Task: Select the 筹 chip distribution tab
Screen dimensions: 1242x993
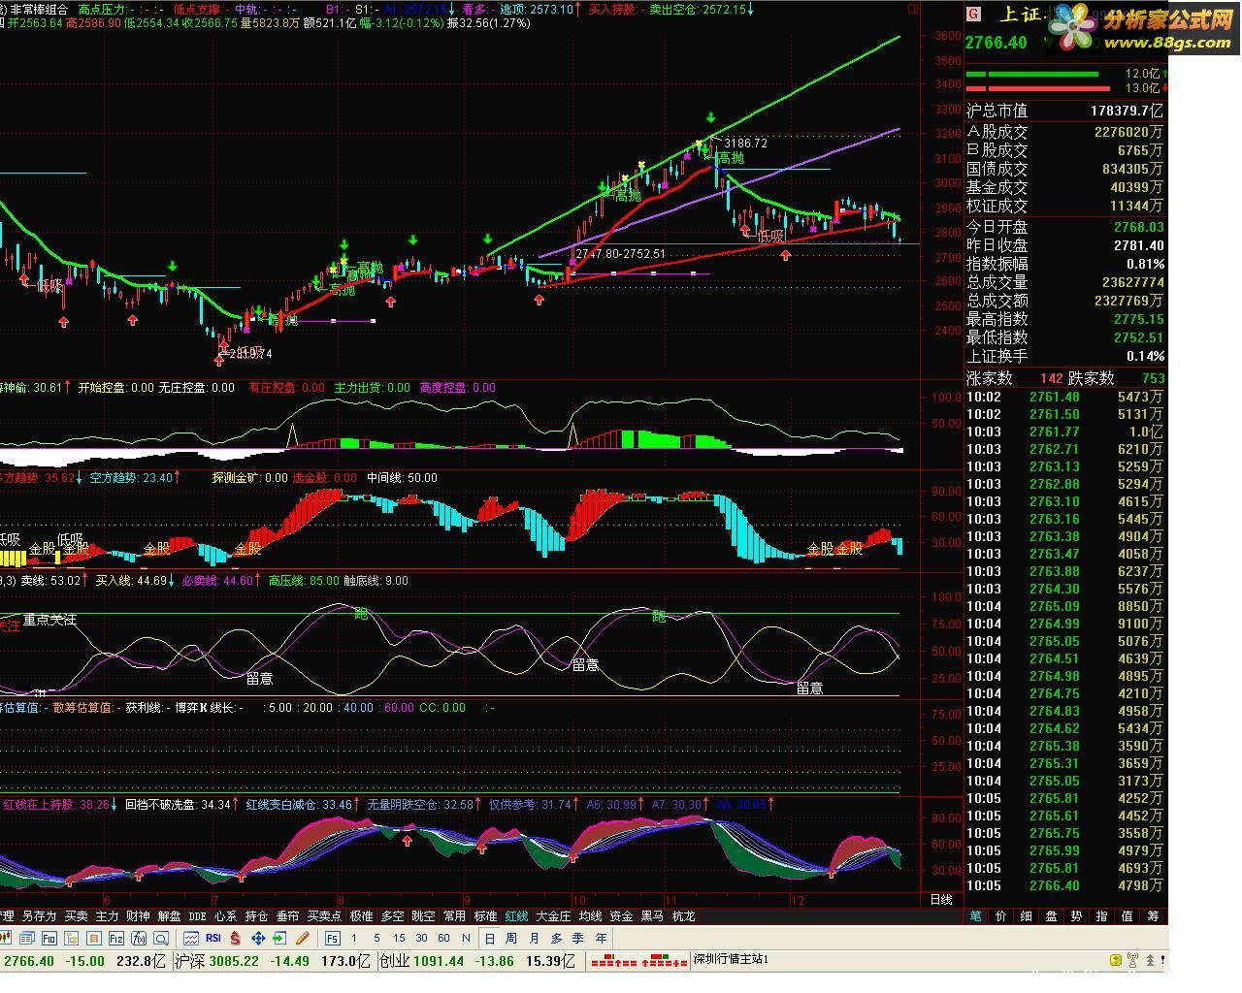Action: (x=1153, y=915)
